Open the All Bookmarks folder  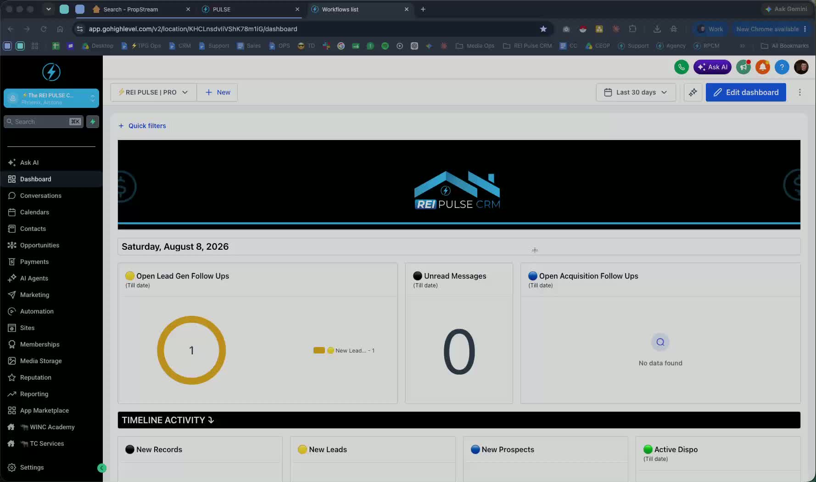tap(785, 46)
